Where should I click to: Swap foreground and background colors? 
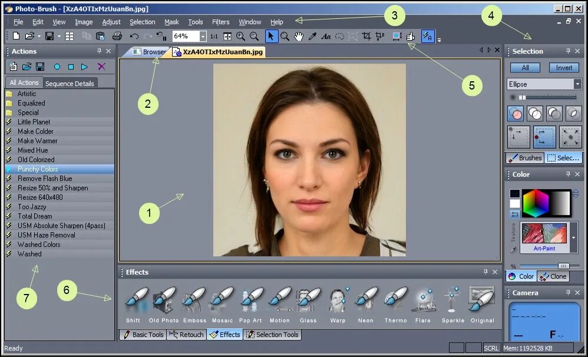[x=515, y=214]
